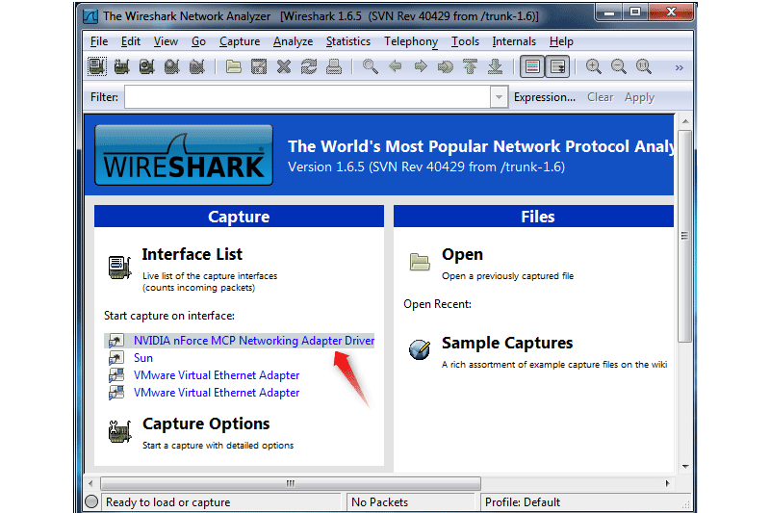Expand hidden toolbar items chevron

point(680,67)
